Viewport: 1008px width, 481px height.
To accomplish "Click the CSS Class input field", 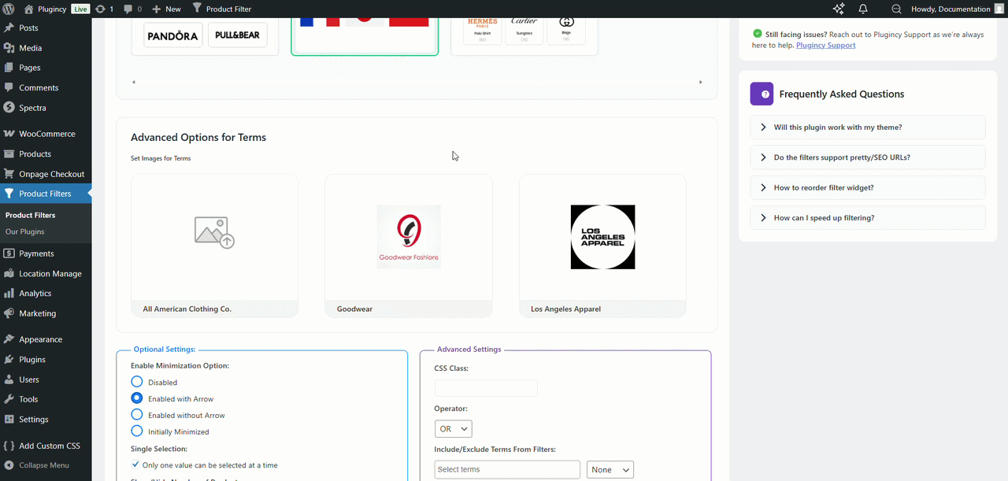I will (x=486, y=388).
